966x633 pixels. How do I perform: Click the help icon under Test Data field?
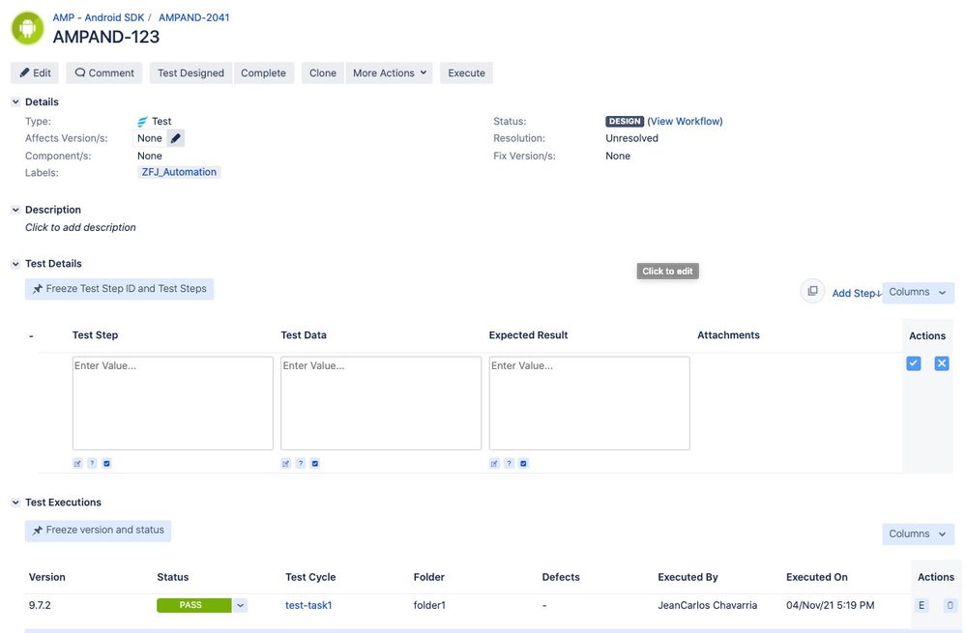tap(300, 463)
